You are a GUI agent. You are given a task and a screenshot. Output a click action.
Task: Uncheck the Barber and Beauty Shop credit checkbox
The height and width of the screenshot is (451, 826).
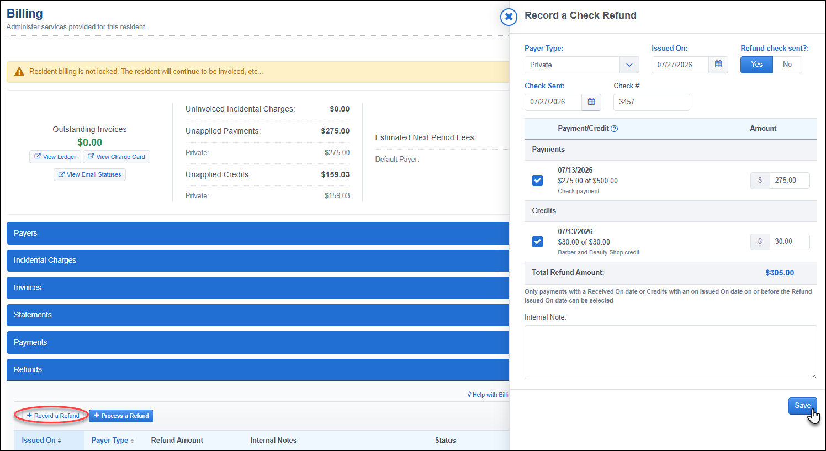[537, 242]
